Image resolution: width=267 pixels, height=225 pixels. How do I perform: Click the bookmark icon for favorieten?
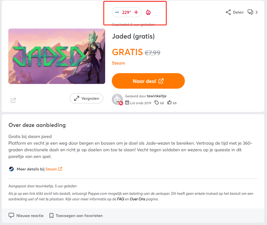pos(51,216)
